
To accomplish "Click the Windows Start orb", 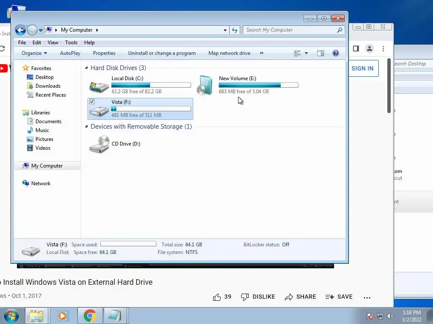I will coord(11,316).
